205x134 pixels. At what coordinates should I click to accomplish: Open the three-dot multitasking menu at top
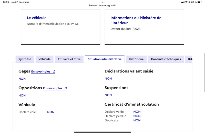102,2
